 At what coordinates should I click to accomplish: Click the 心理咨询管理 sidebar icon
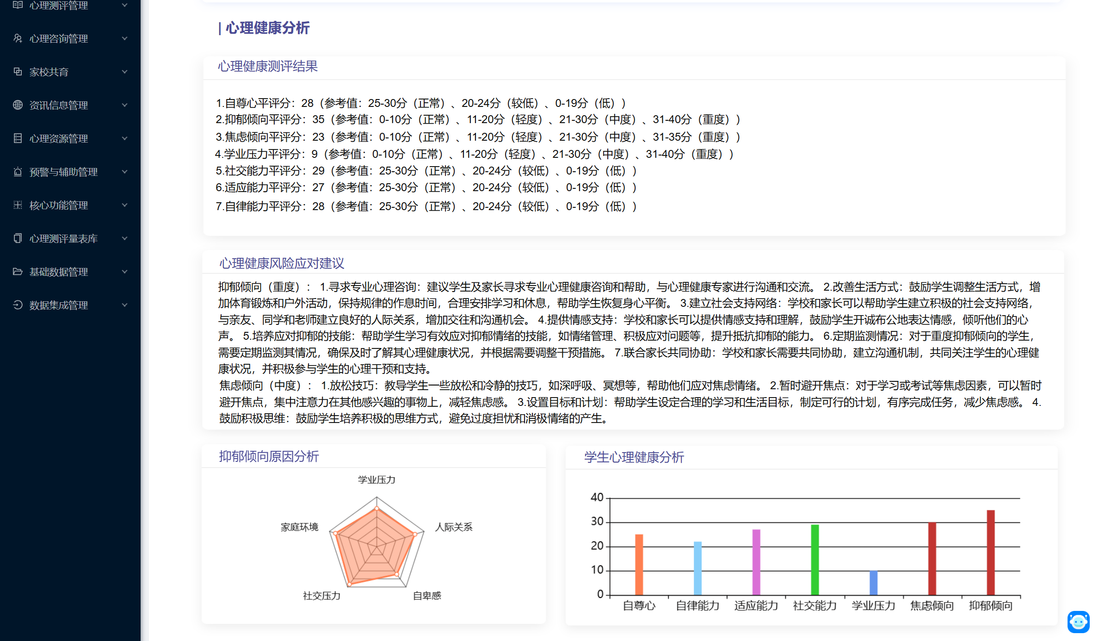coord(18,38)
